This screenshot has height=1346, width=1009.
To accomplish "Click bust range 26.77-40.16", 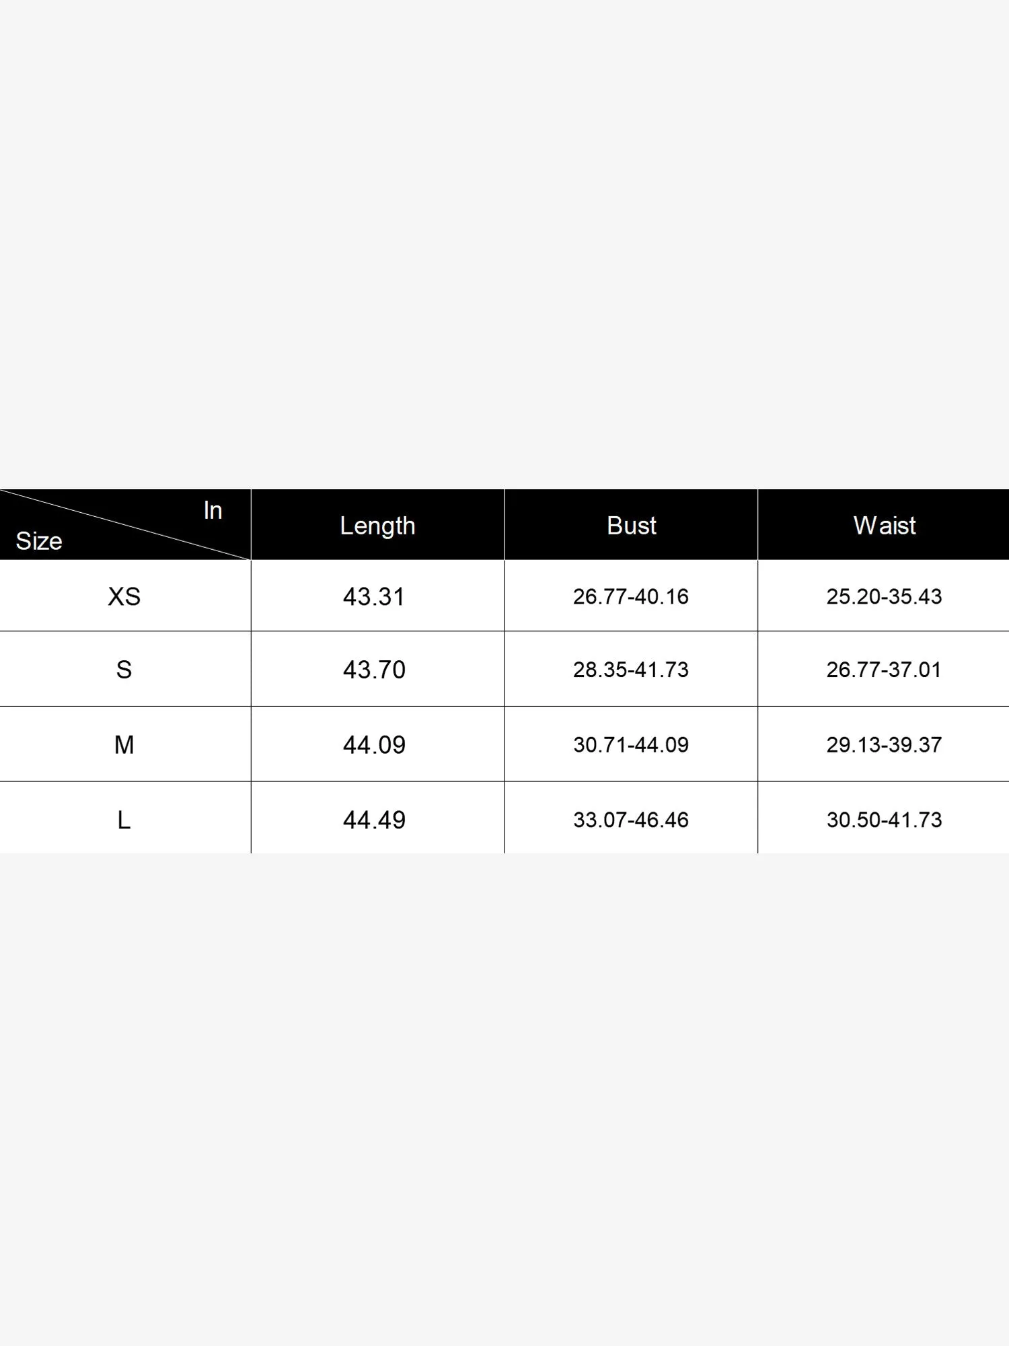I will (631, 596).
